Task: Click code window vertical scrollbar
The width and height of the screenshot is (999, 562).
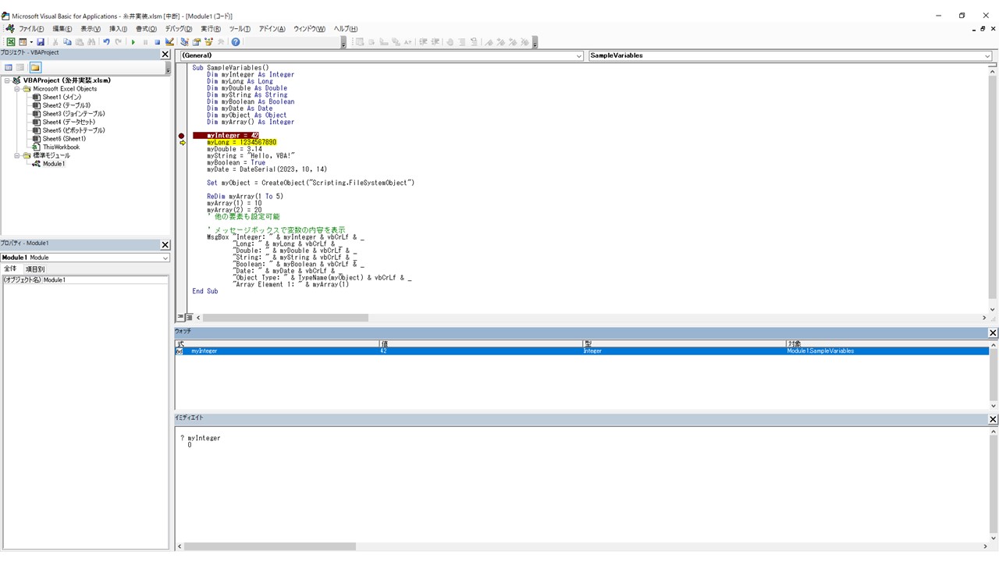Action: pyautogui.click(x=993, y=187)
